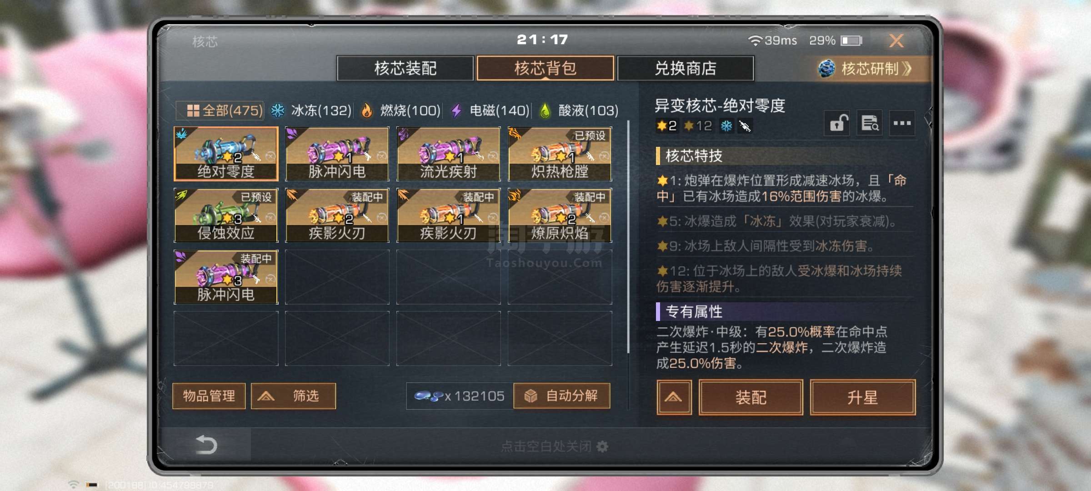The height and width of the screenshot is (491, 1091).
Task: Open the three-dots more options menu
Action: (902, 123)
